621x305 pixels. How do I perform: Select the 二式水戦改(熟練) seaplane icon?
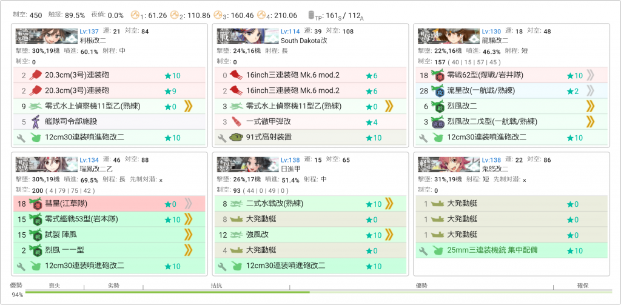point(236,204)
